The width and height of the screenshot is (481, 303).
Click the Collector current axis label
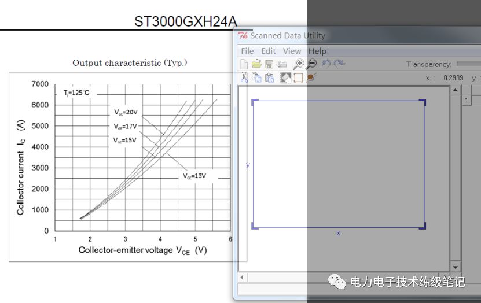point(21,167)
